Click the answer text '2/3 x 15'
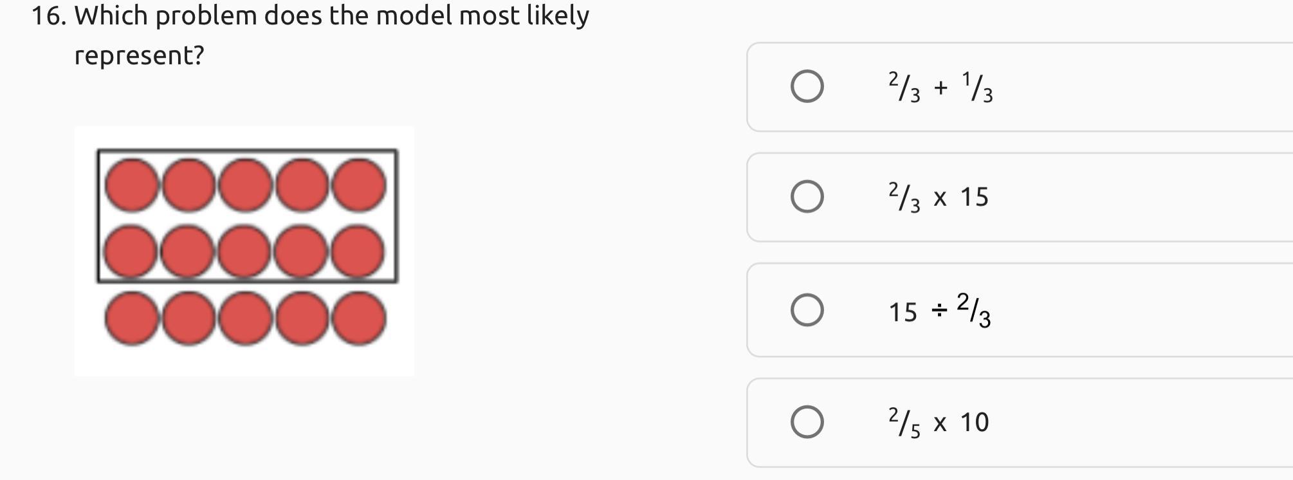 938,197
